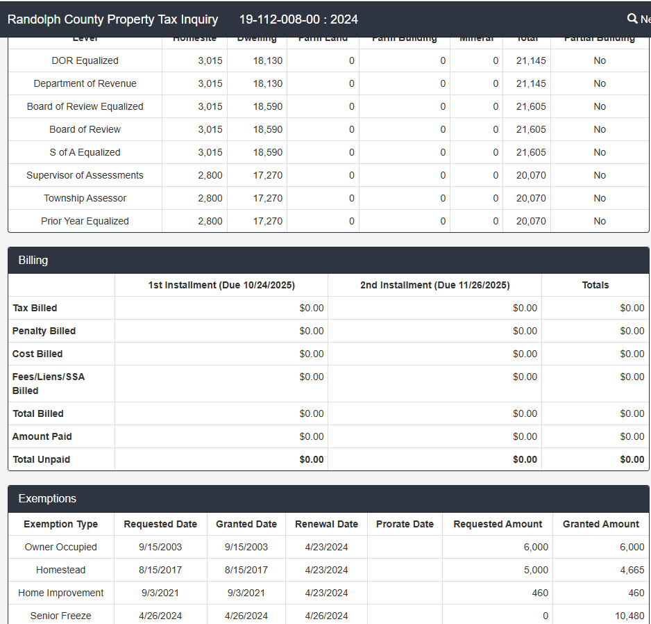
Task: Select the Total Unpaid row label
Action: coord(41,459)
